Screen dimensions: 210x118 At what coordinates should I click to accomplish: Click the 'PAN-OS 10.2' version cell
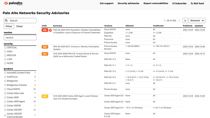coord(110,77)
